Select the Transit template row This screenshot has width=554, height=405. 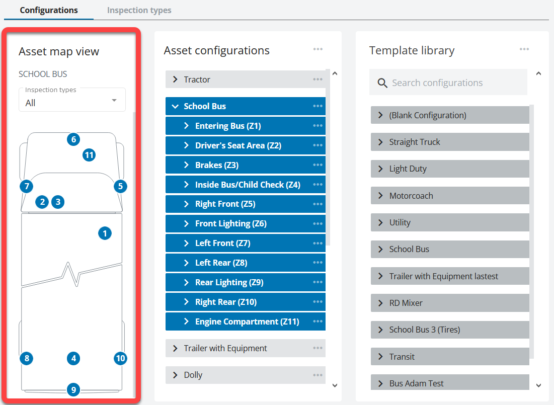click(x=450, y=357)
